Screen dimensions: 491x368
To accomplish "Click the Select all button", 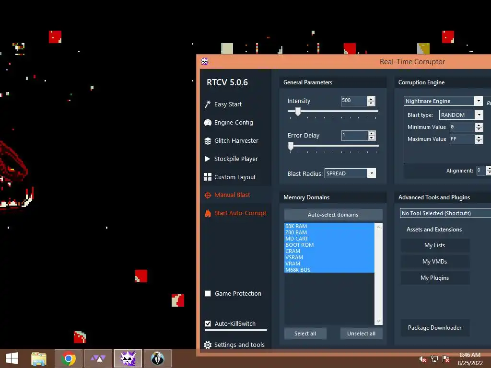I will (x=305, y=333).
